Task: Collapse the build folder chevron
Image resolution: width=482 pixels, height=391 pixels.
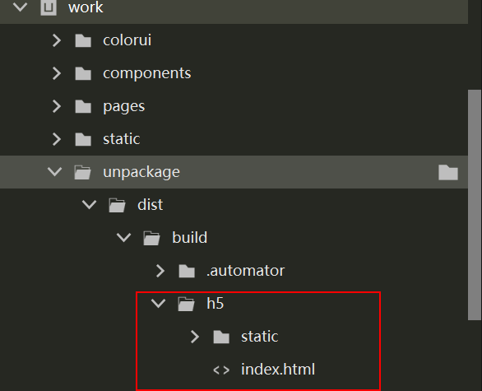Action: point(124,238)
